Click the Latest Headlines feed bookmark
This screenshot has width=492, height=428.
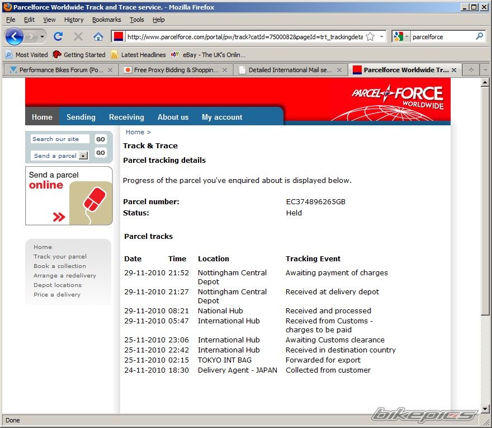138,55
